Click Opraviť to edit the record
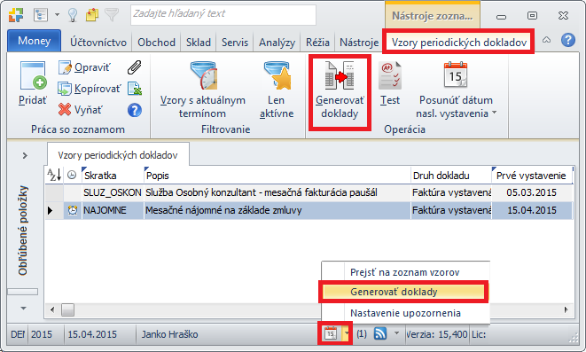The image size is (586, 352). tap(84, 67)
